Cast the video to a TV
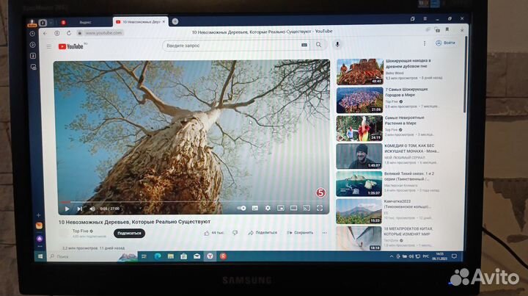Image resolution: width=528 pixels, height=296 pixels. tap(307, 209)
